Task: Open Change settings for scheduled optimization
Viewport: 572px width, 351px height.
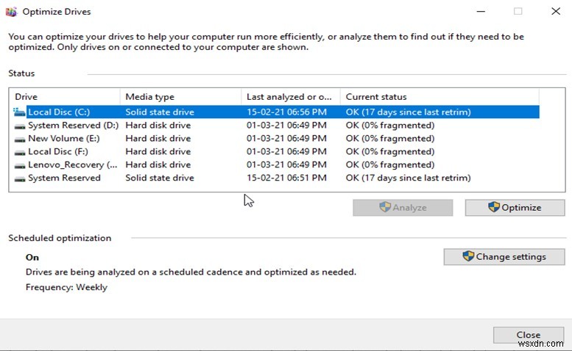Action: click(504, 257)
